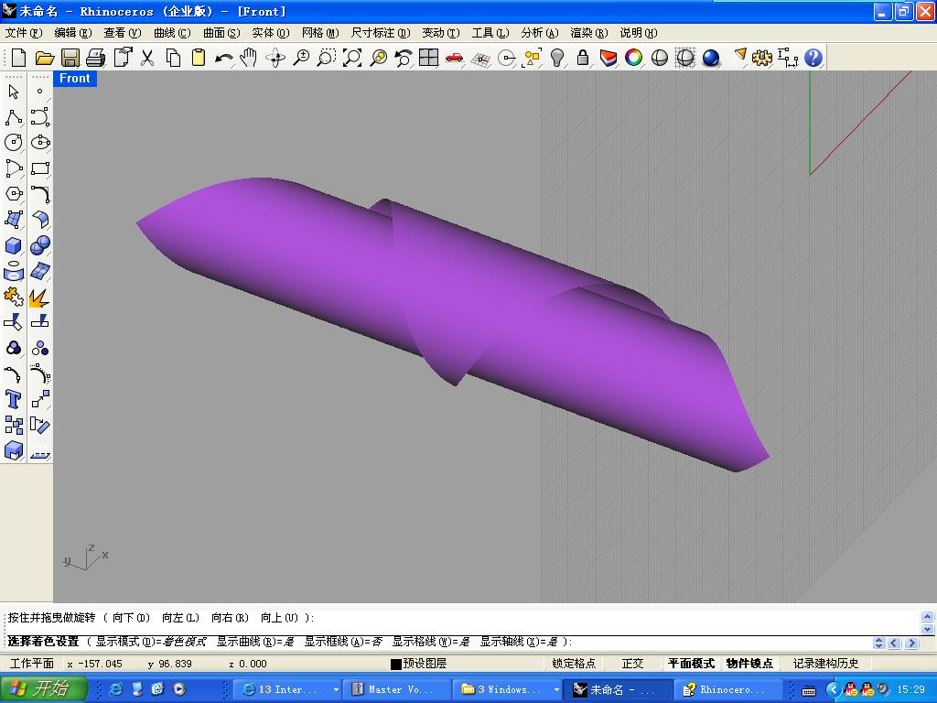This screenshot has width=937, height=703.
Task: Click the Paste clipboard icon
Action: [199, 58]
